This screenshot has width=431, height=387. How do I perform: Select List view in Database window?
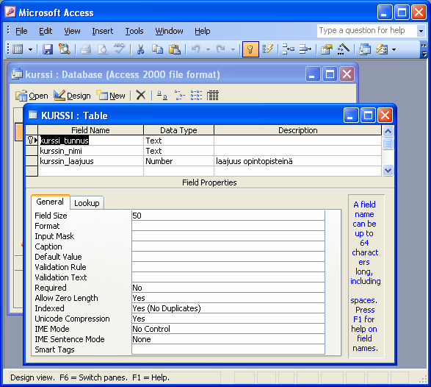[196, 96]
